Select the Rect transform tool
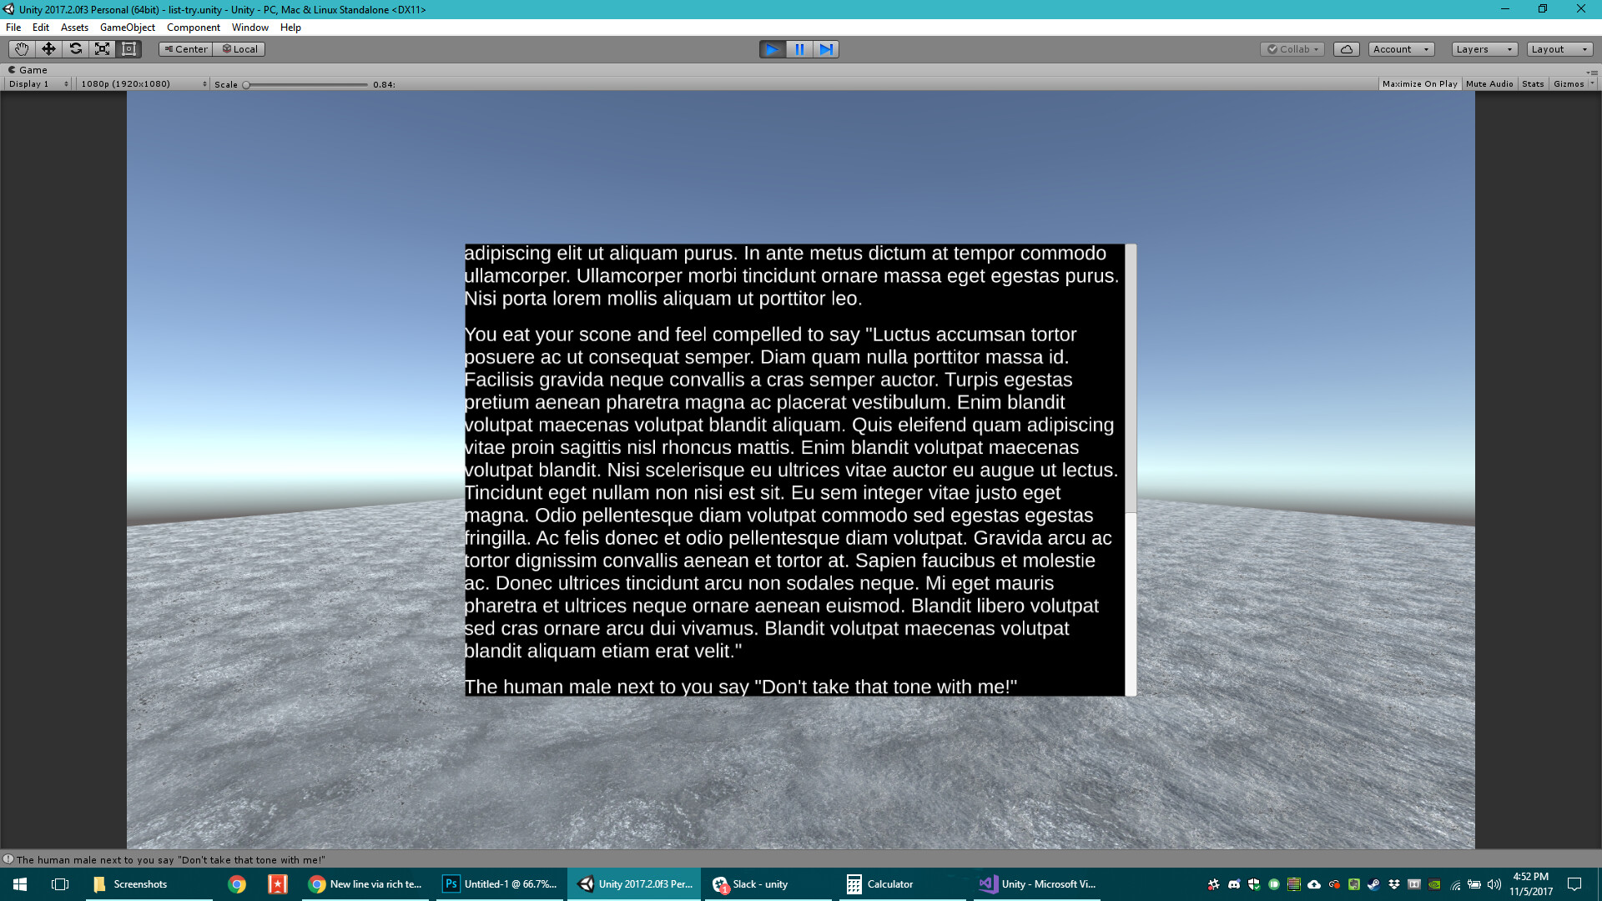This screenshot has height=901, width=1602. pyautogui.click(x=128, y=48)
